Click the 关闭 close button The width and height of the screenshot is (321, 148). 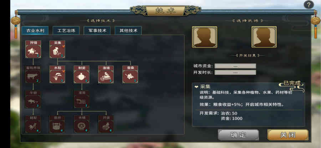(x=288, y=135)
